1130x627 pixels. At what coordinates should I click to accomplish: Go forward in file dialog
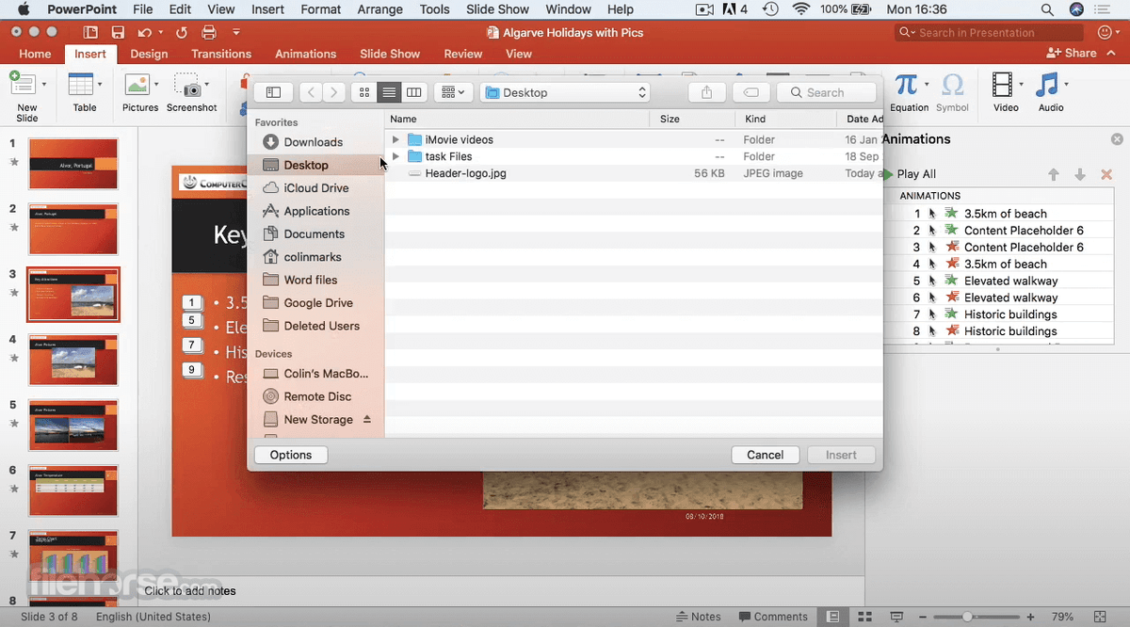tap(334, 92)
